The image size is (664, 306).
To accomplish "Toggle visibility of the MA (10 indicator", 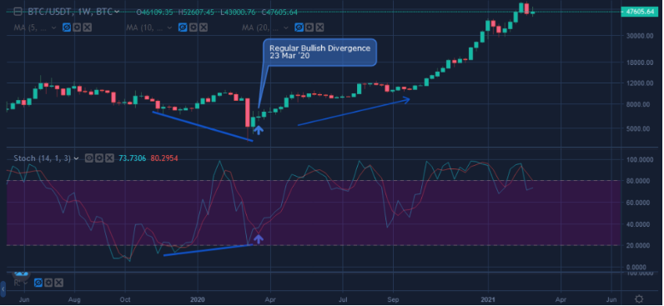I will pos(183,28).
